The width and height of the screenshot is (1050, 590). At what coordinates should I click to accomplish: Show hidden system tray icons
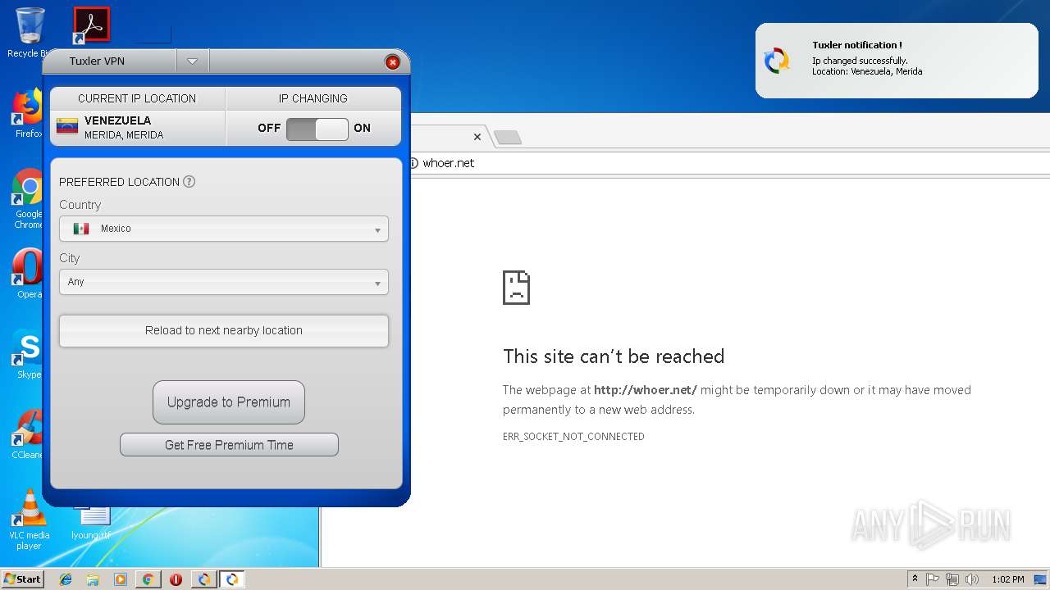pos(915,579)
